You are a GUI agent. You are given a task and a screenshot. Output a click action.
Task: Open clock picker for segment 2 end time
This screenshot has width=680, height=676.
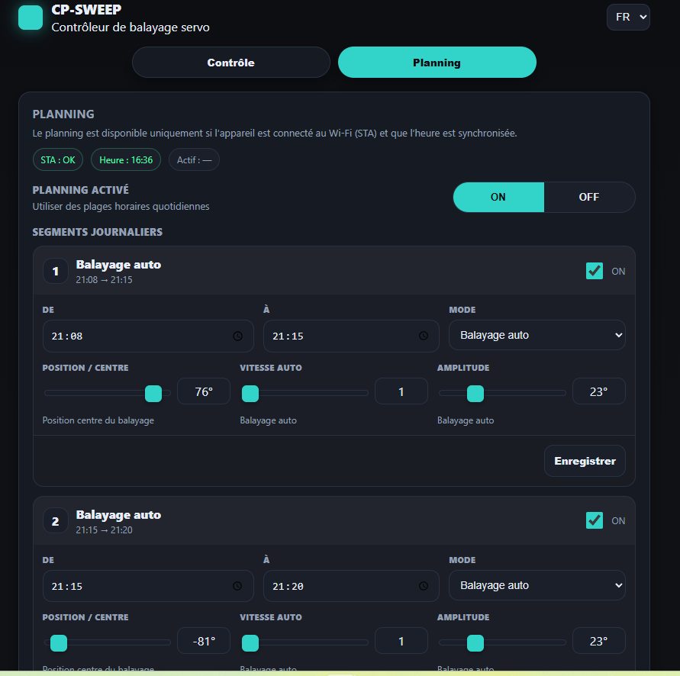tap(424, 585)
